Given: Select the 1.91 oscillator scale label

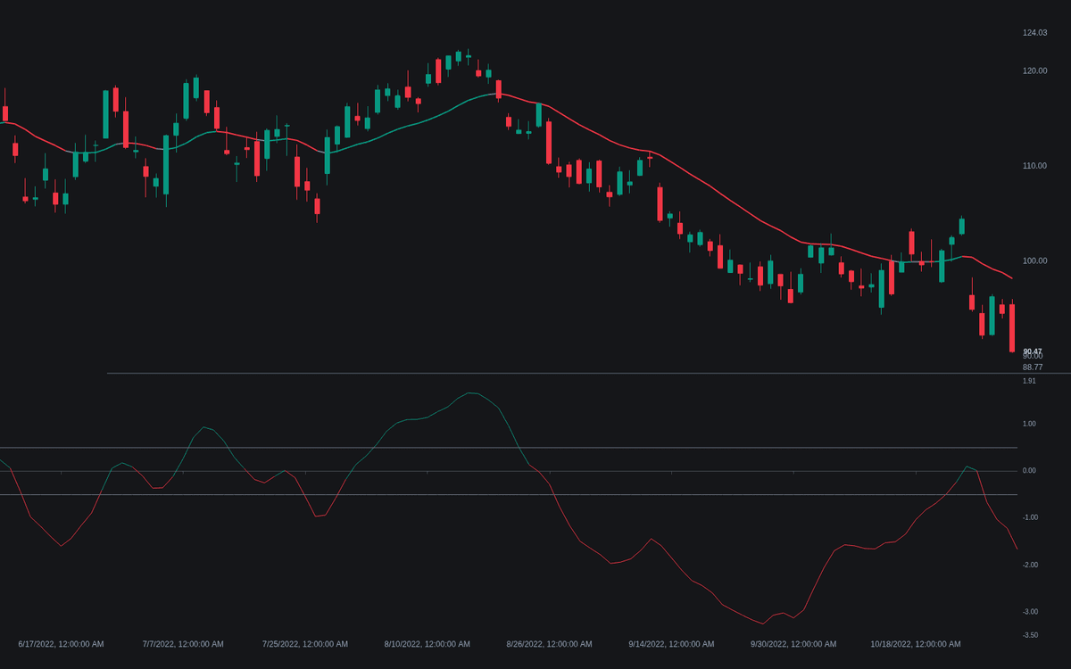Looking at the screenshot, I should [1030, 381].
